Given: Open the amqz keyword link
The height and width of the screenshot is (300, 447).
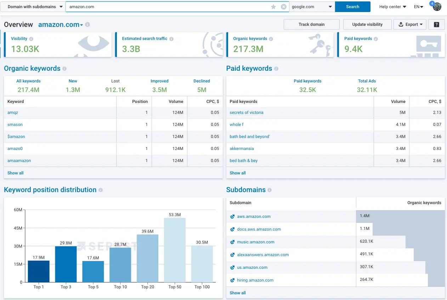Looking at the screenshot, I should tap(13, 112).
